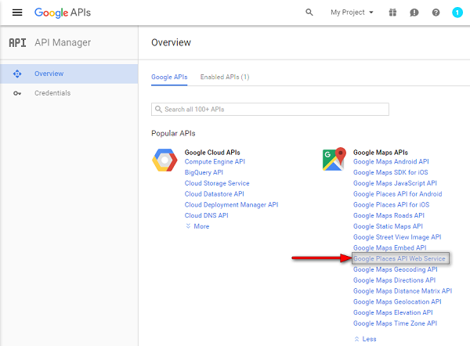This screenshot has height=346, width=470.
Task: Open Google Places API for Android link
Action: 397,194
